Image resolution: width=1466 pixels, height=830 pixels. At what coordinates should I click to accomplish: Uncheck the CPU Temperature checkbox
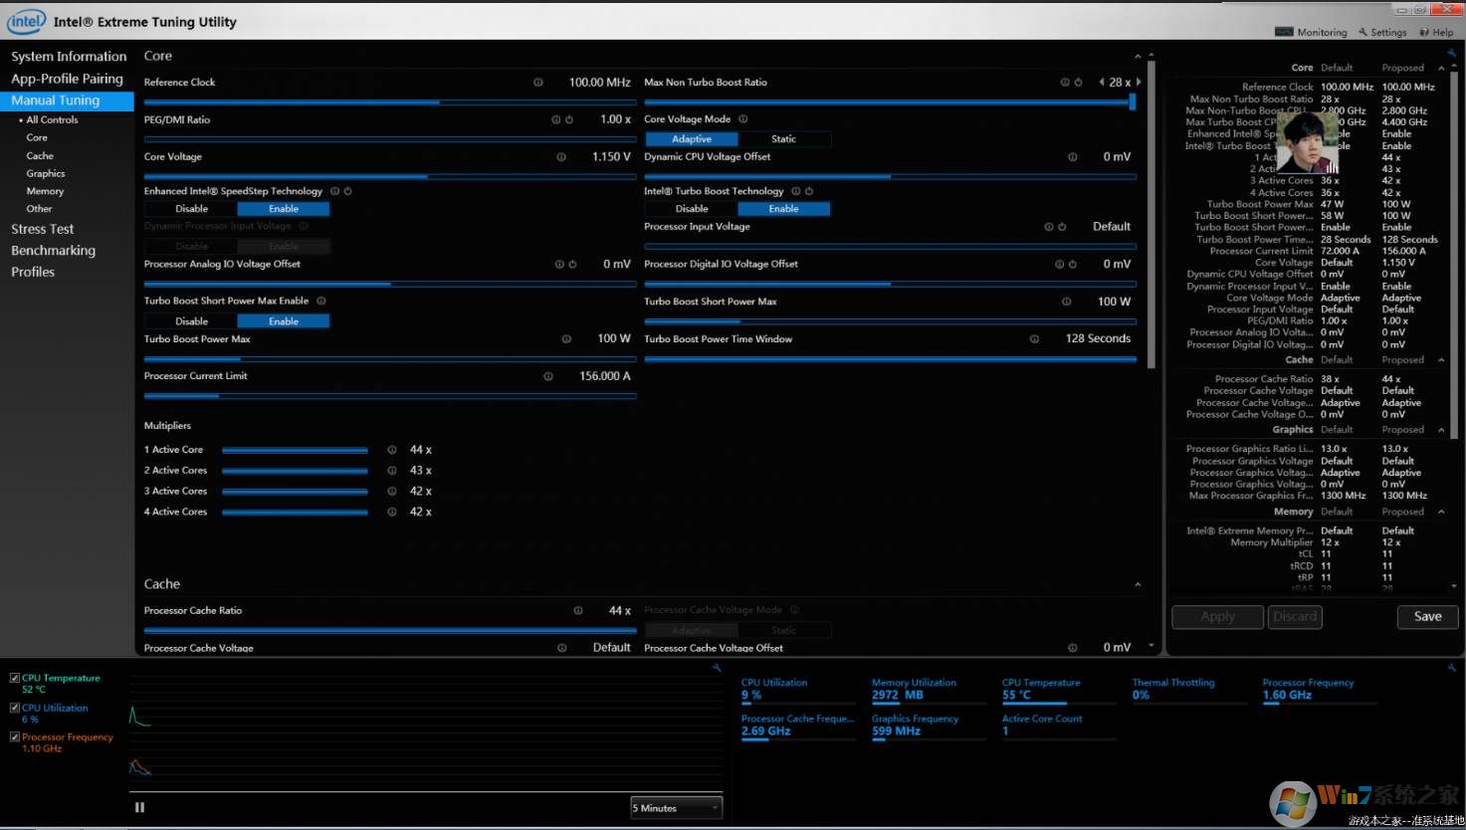click(x=15, y=678)
